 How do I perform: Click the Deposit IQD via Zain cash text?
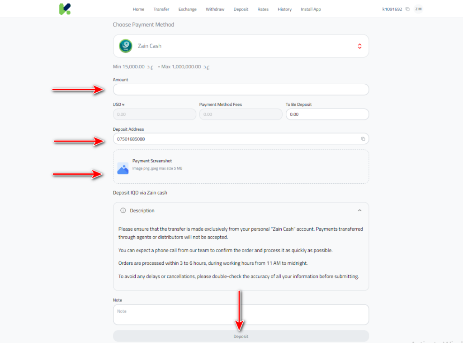[140, 193]
